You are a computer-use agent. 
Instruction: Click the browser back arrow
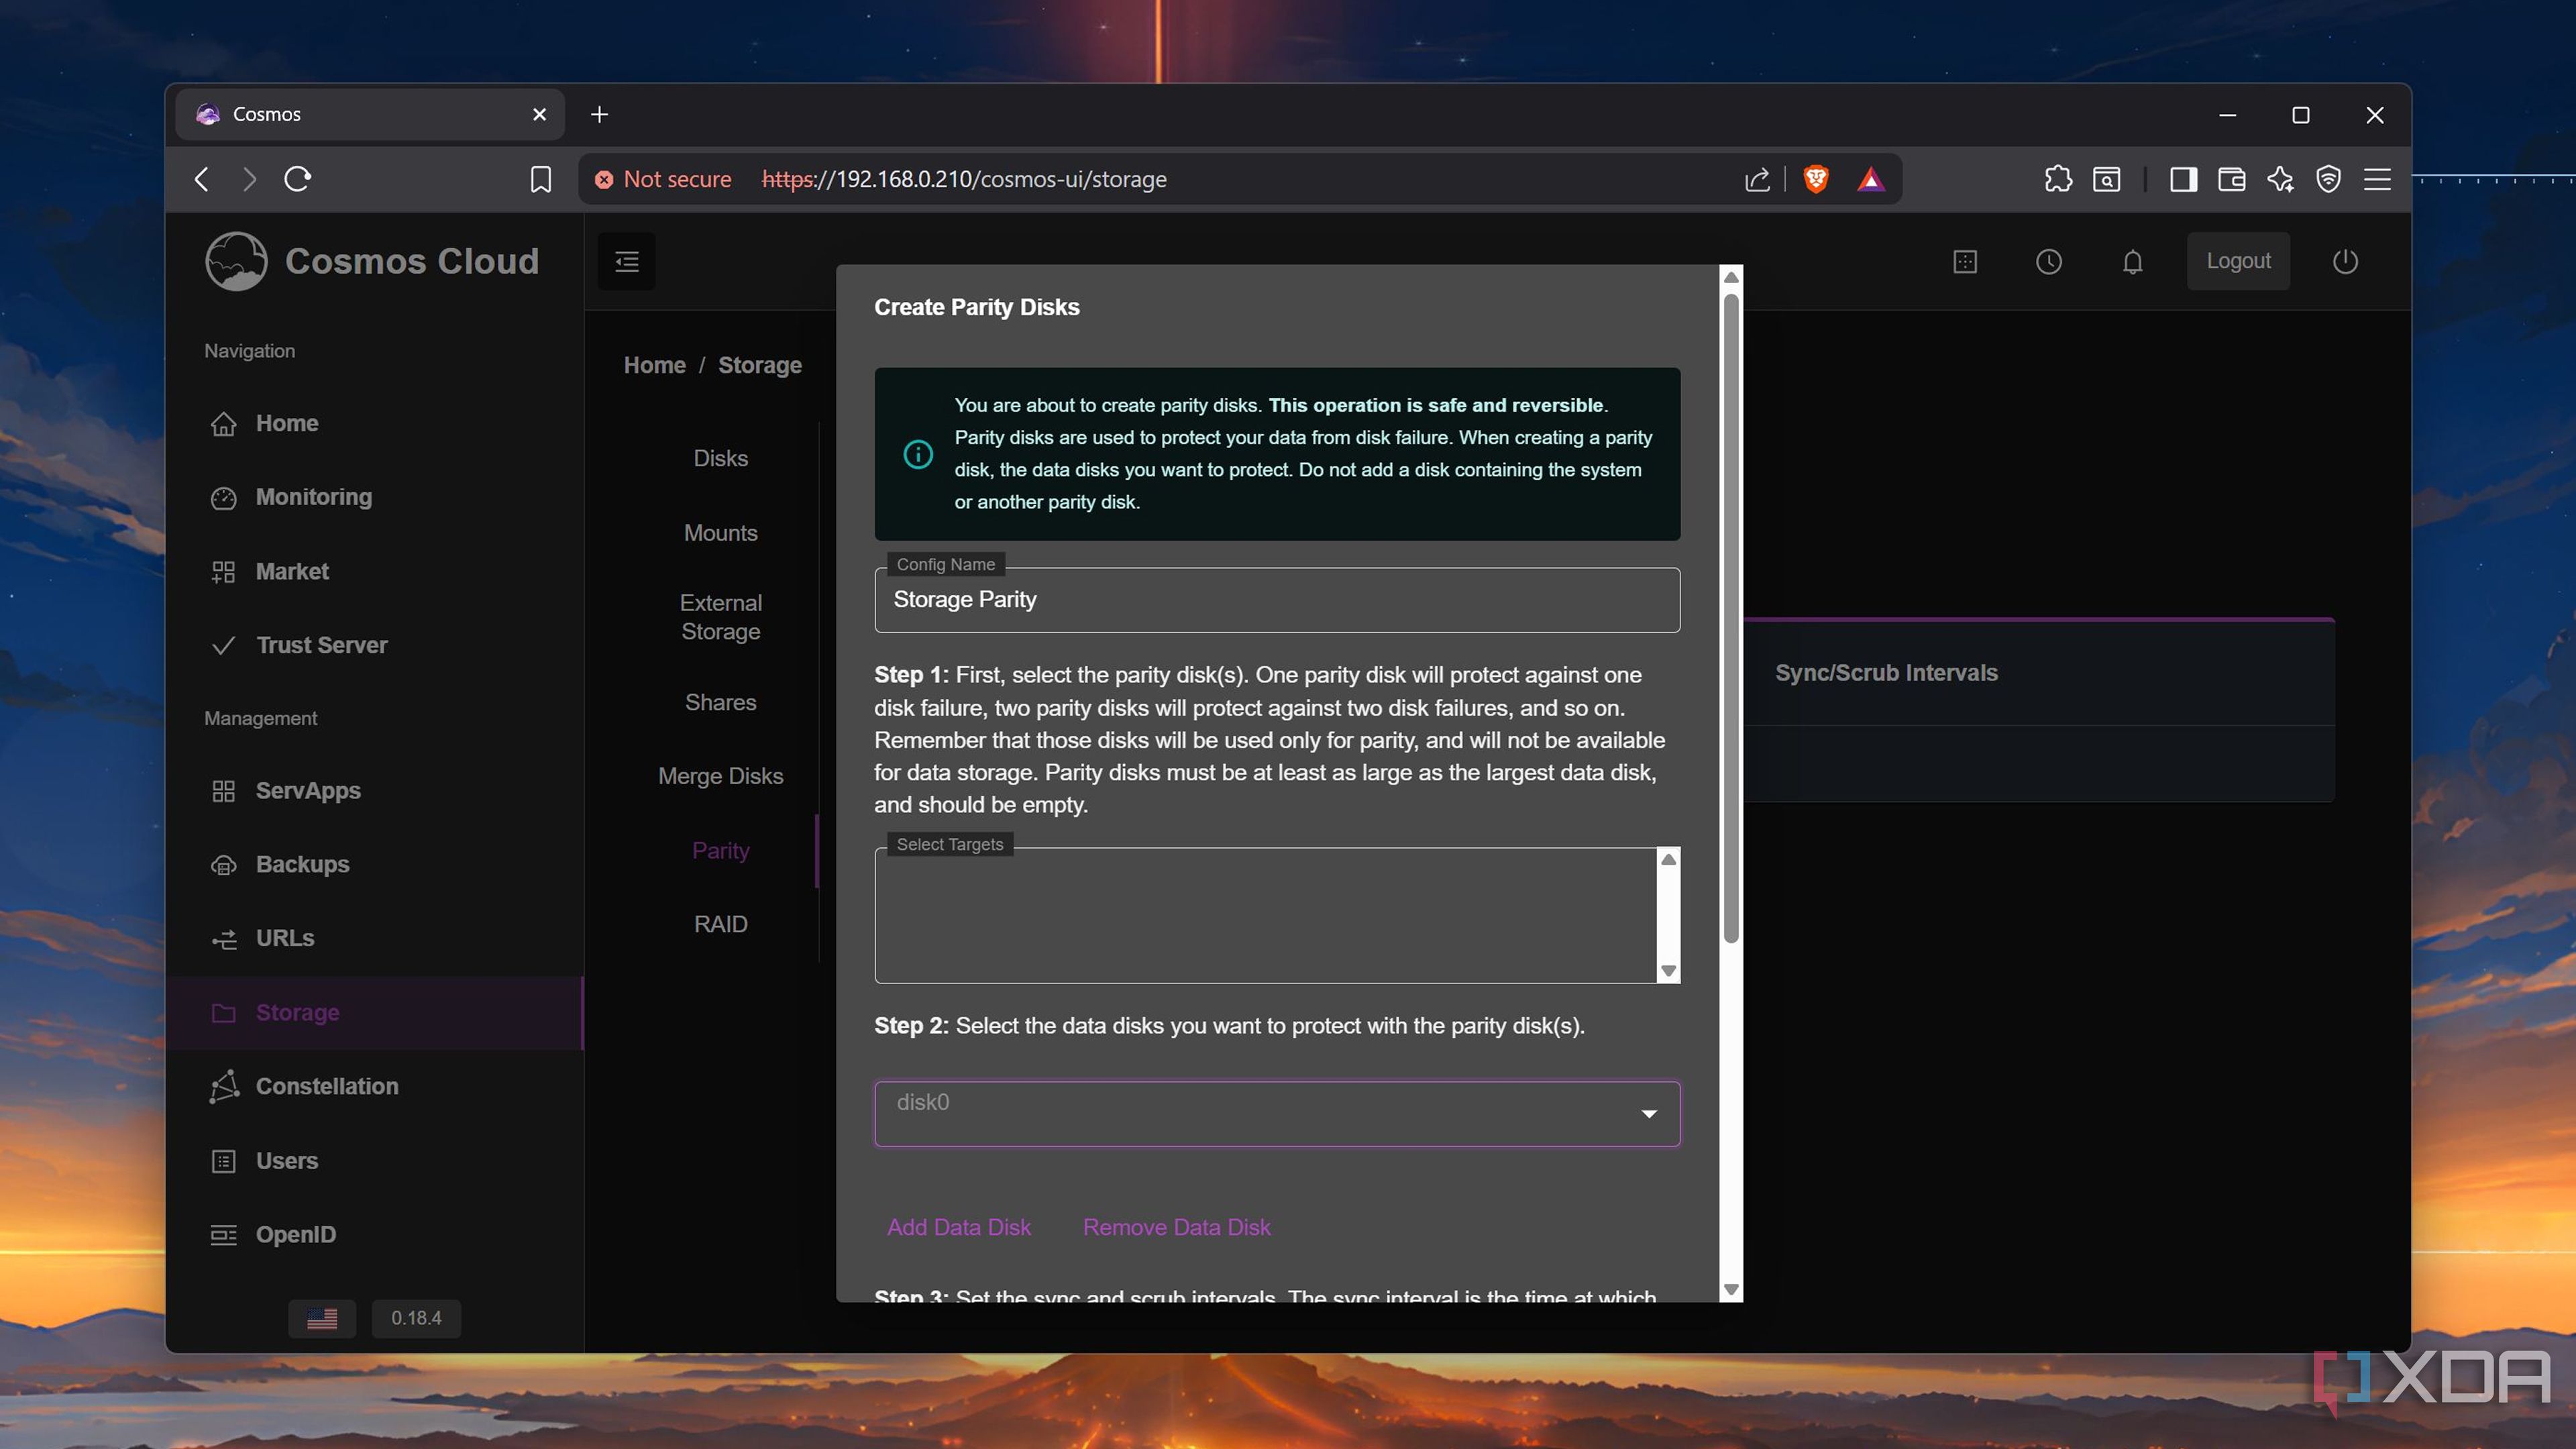click(202, 179)
